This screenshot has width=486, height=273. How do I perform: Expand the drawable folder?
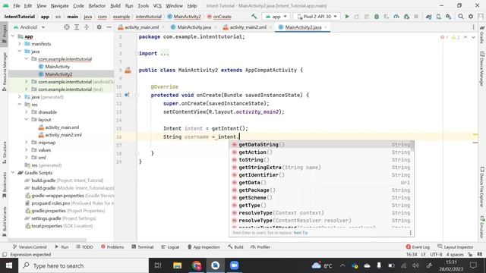(x=27, y=112)
